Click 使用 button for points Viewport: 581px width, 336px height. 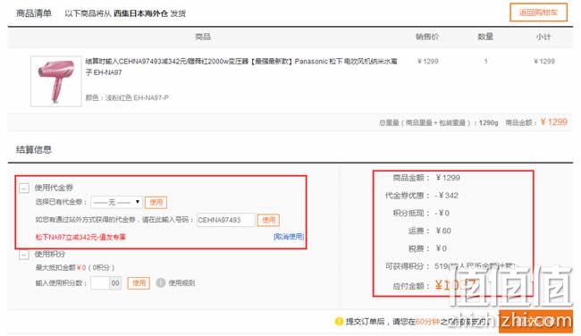139,283
